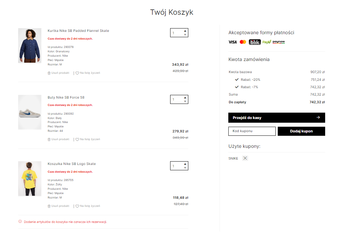Decrease quantity of Buty Nike SB Force 58
This screenshot has height=236, width=345.
(185, 101)
